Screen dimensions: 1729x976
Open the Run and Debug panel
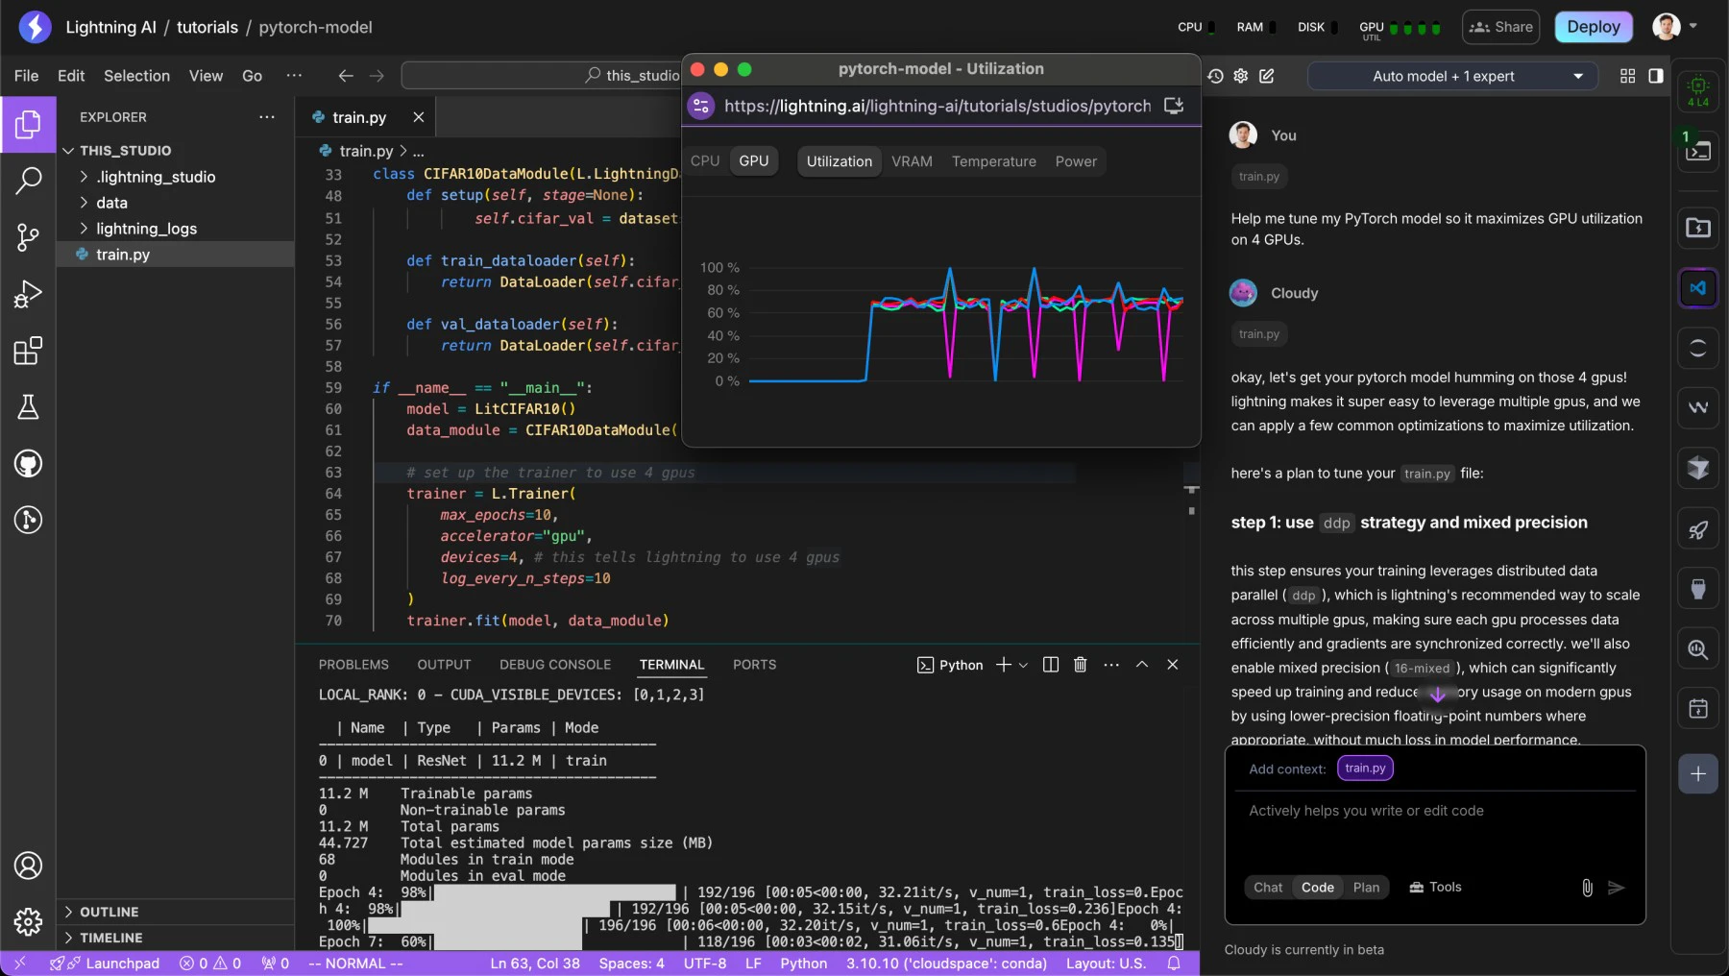28,294
